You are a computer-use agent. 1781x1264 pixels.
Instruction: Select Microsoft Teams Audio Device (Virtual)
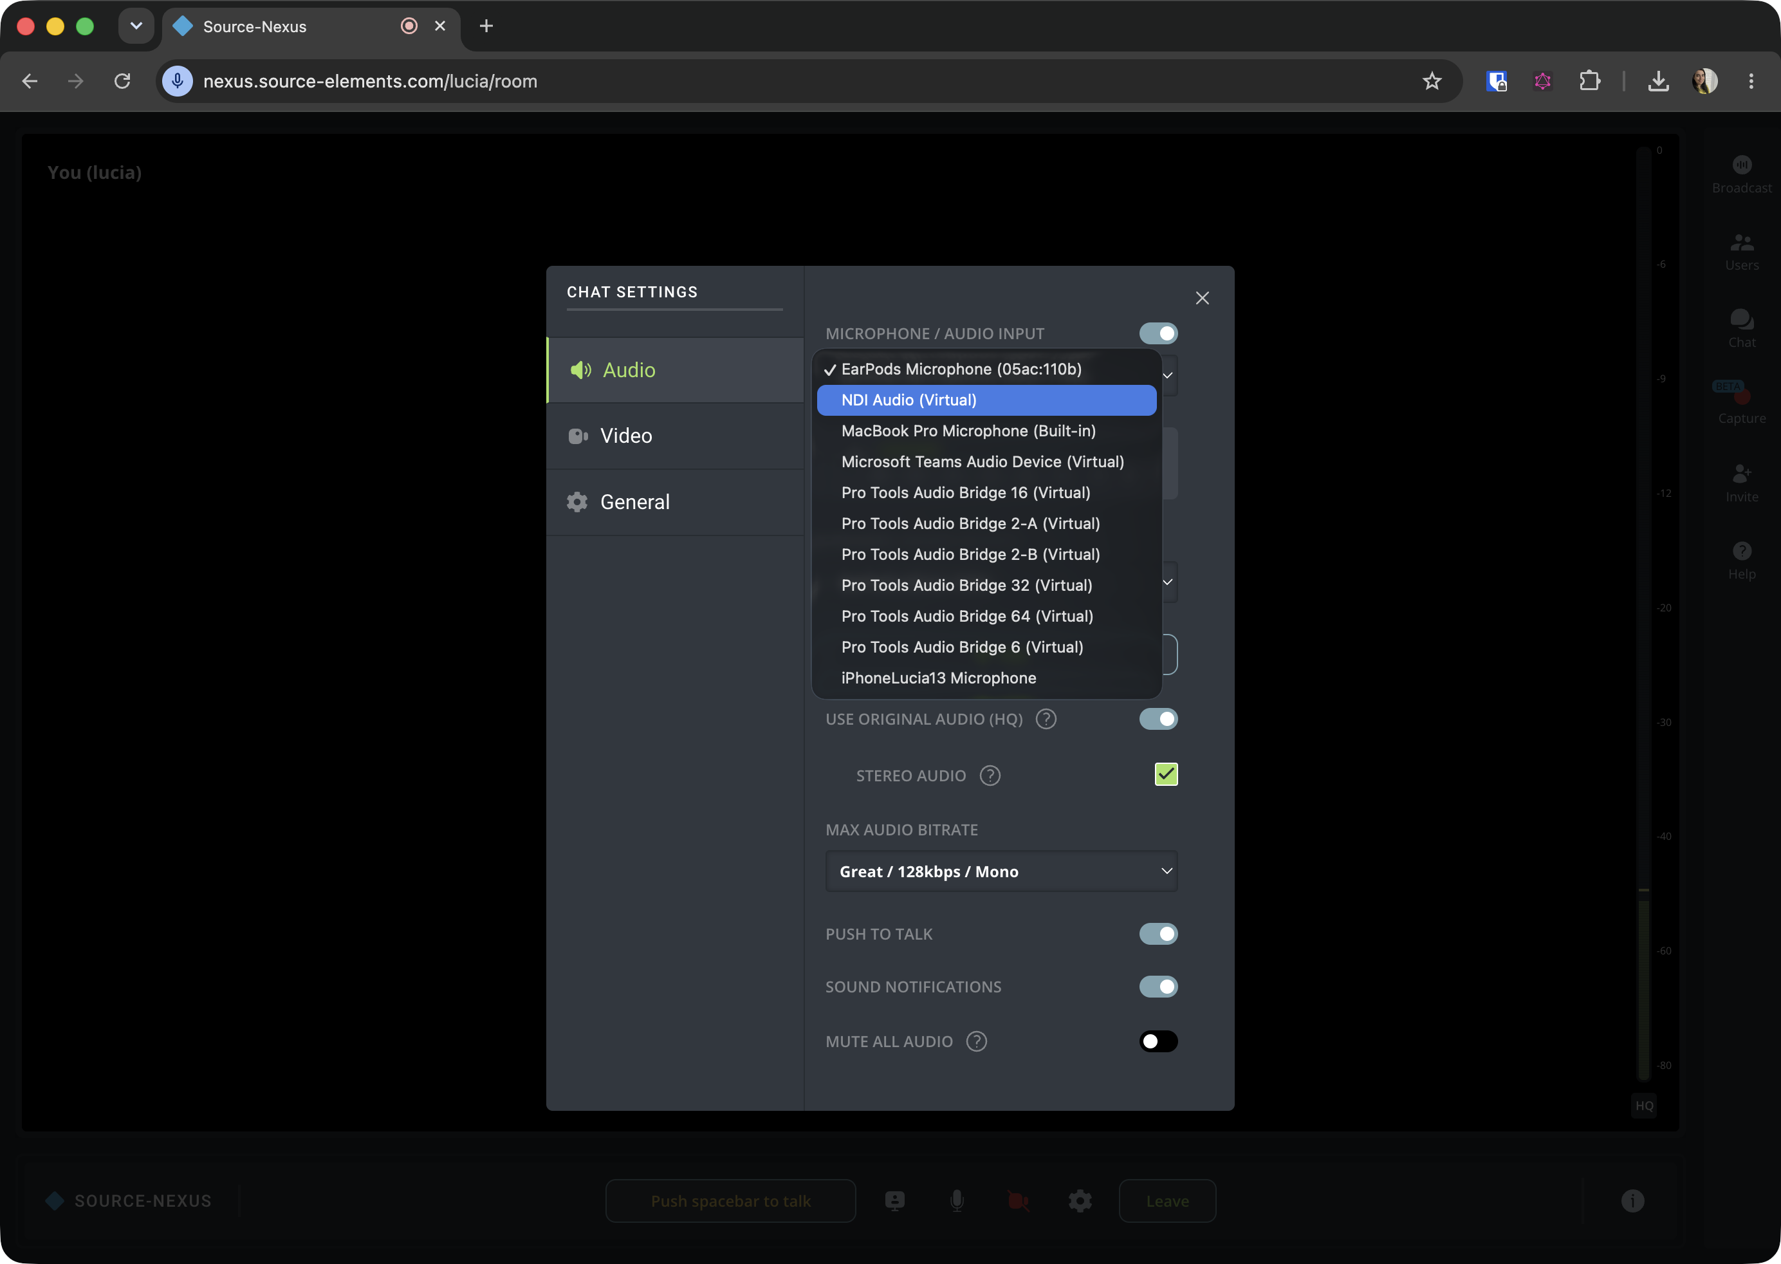pos(986,461)
